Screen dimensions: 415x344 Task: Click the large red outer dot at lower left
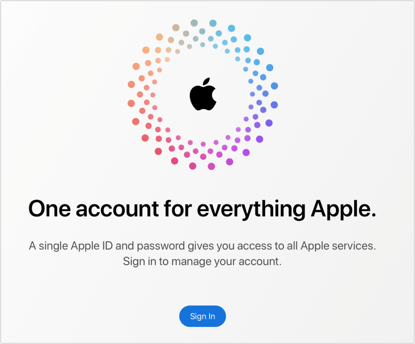tap(145, 138)
